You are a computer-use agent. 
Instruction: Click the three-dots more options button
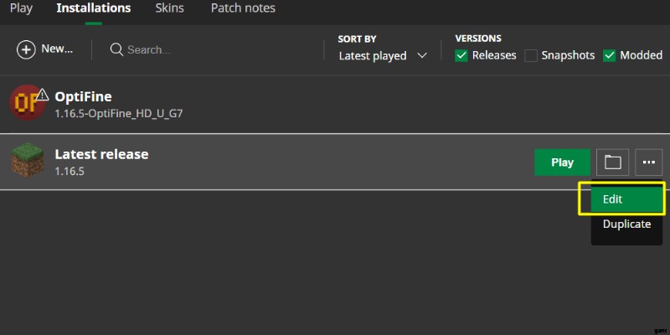[x=648, y=162]
